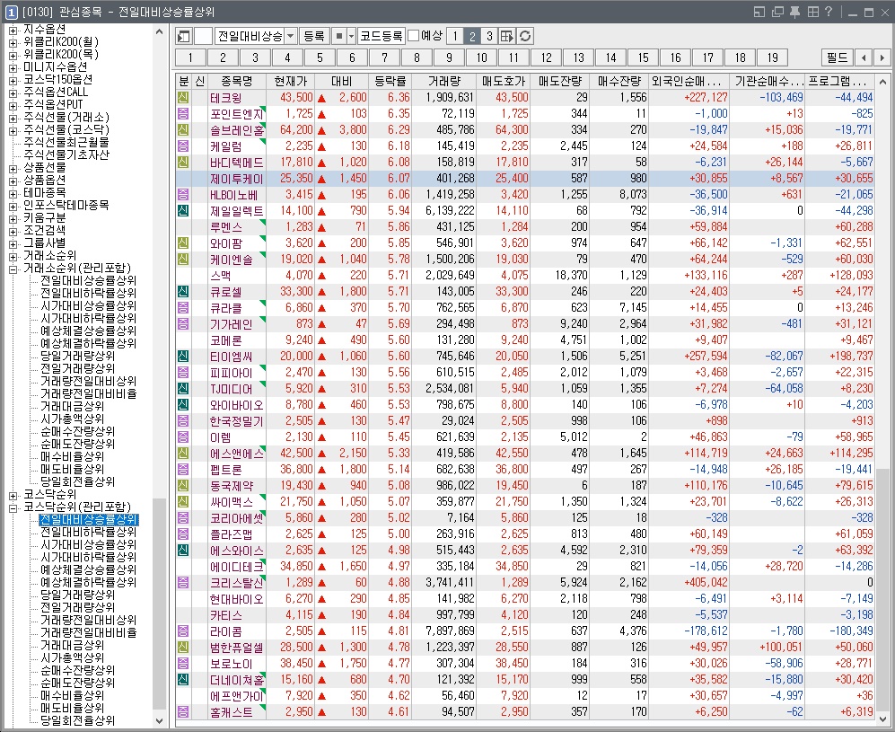Image resolution: width=895 pixels, height=732 pixels.
Task: Click the blank input box beside panel icon
Action: [203, 37]
